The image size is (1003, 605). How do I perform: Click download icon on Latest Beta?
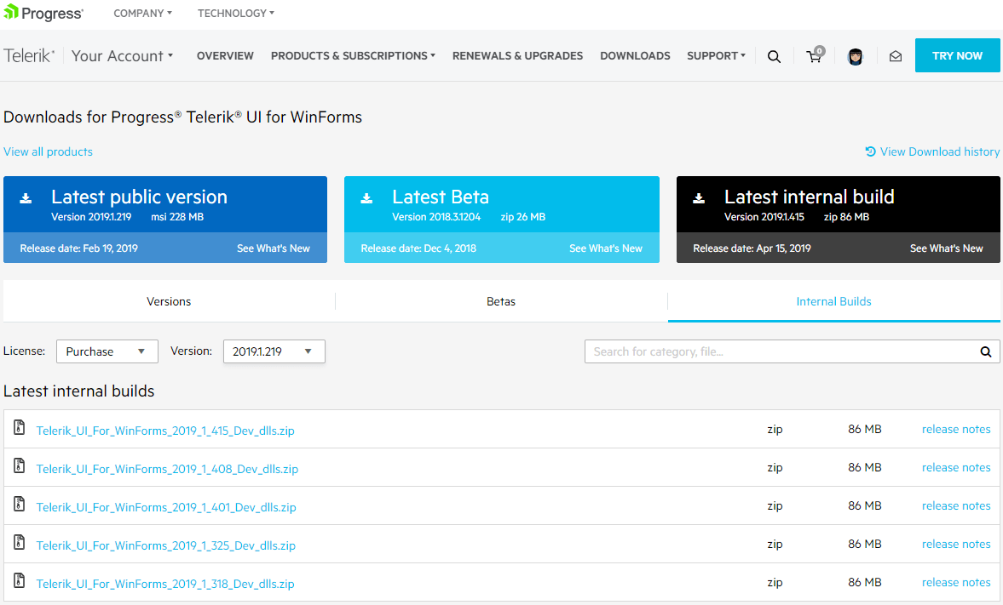[x=366, y=198]
